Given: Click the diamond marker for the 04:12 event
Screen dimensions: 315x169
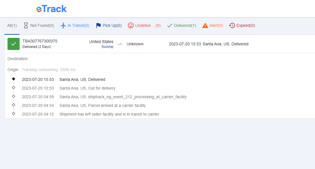Looking at the screenshot, I should pyautogui.click(x=14, y=114).
